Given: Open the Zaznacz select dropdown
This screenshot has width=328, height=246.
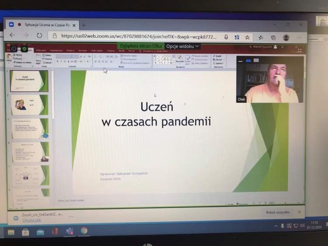Looking at the screenshot, I should point(219,63).
